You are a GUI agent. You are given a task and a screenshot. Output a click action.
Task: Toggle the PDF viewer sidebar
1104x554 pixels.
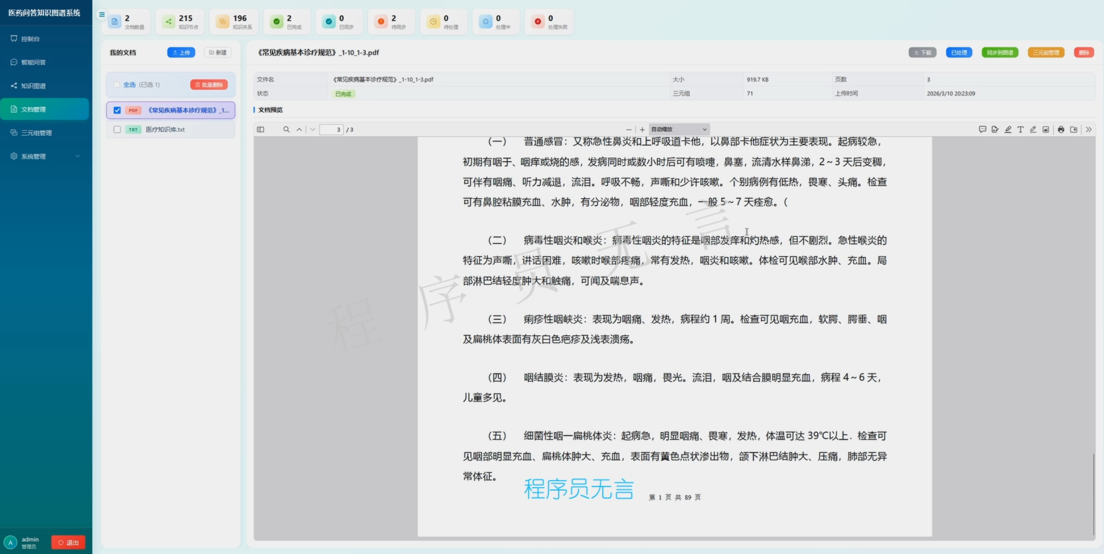click(x=260, y=130)
